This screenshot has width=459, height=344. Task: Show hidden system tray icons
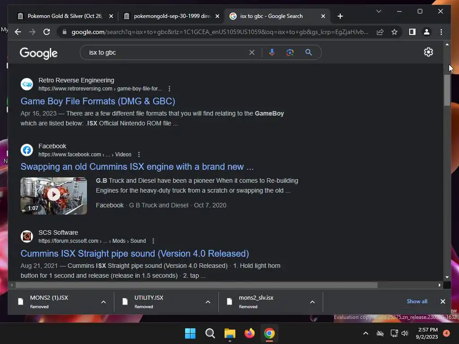pyautogui.click(x=366, y=333)
